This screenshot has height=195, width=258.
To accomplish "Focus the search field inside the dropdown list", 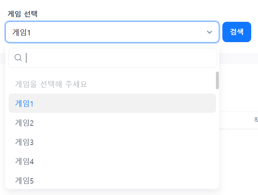I will pyautogui.click(x=118, y=58).
